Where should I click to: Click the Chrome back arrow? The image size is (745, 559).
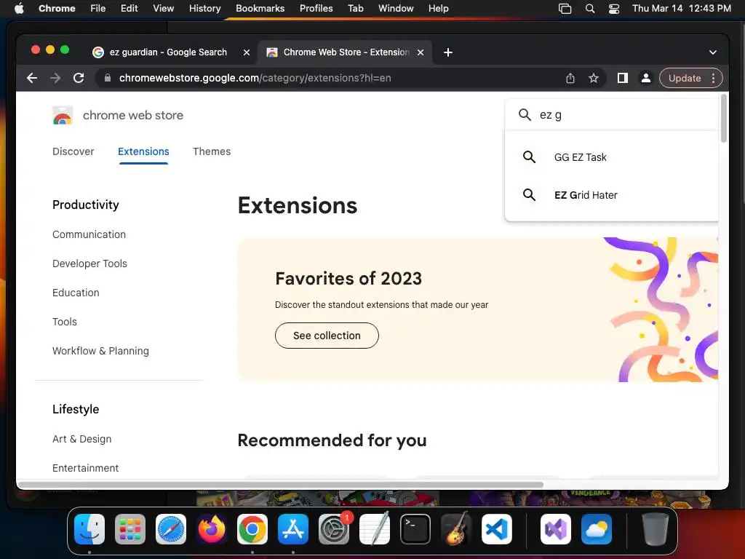(32, 78)
